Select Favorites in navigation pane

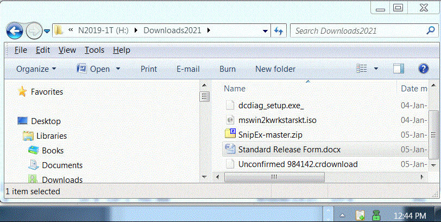click(x=47, y=92)
